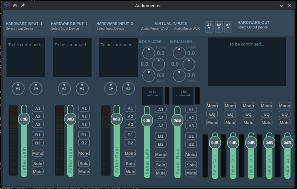Solo the Hardware Input 1 strip
Screen dimensions: 297x189
click(38, 163)
